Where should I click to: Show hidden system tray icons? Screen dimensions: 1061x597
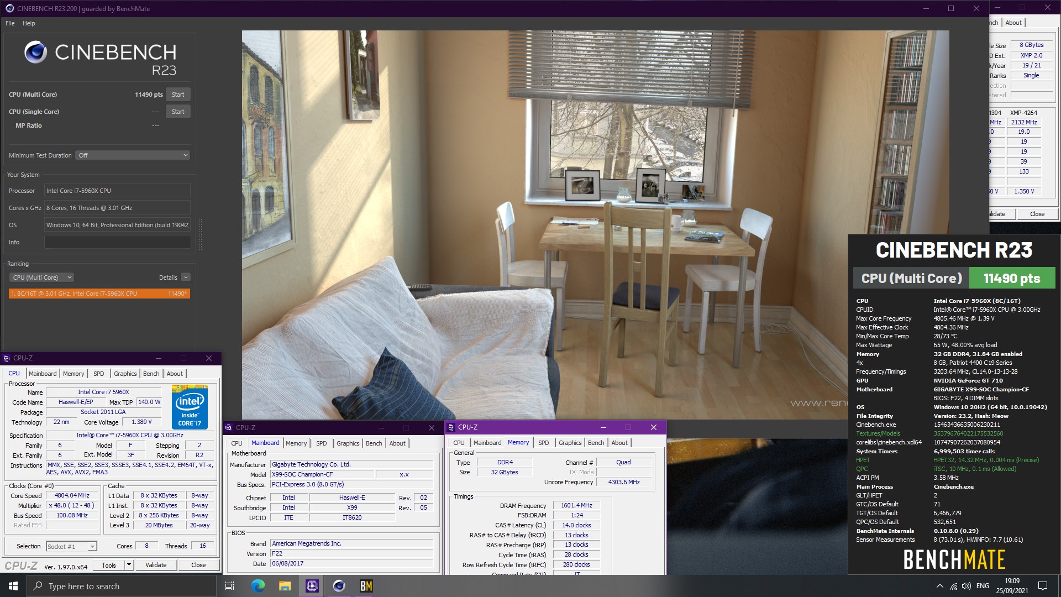(x=939, y=586)
